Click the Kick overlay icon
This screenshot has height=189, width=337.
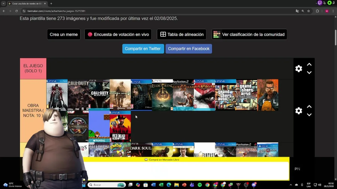[329, 3]
